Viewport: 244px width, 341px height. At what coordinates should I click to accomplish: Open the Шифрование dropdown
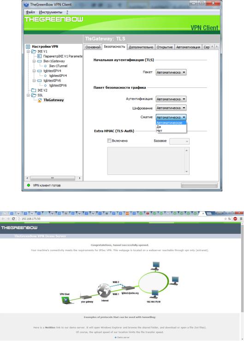(171, 108)
